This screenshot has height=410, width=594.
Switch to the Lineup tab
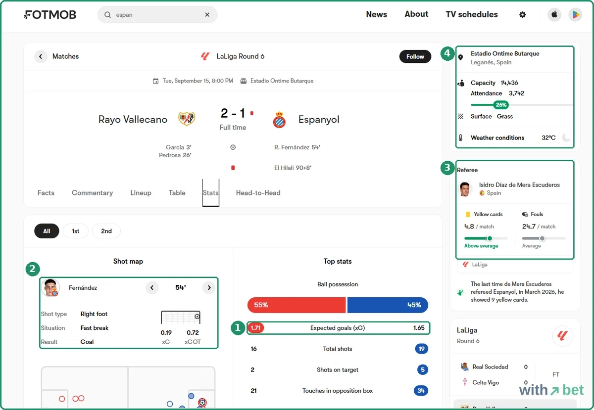[x=141, y=193]
